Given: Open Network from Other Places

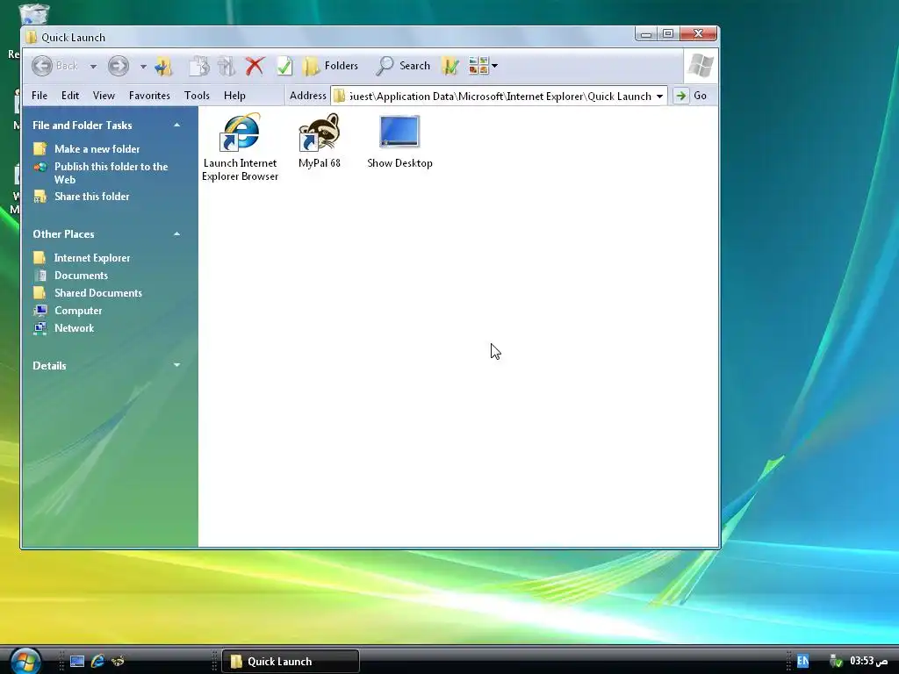Looking at the screenshot, I should (74, 328).
